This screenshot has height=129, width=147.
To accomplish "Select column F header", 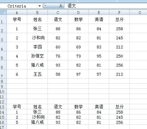I will tap(120, 13).
